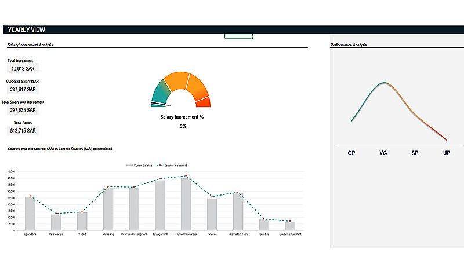Click the Total Increment label
464x272 pixels.
coord(20,61)
